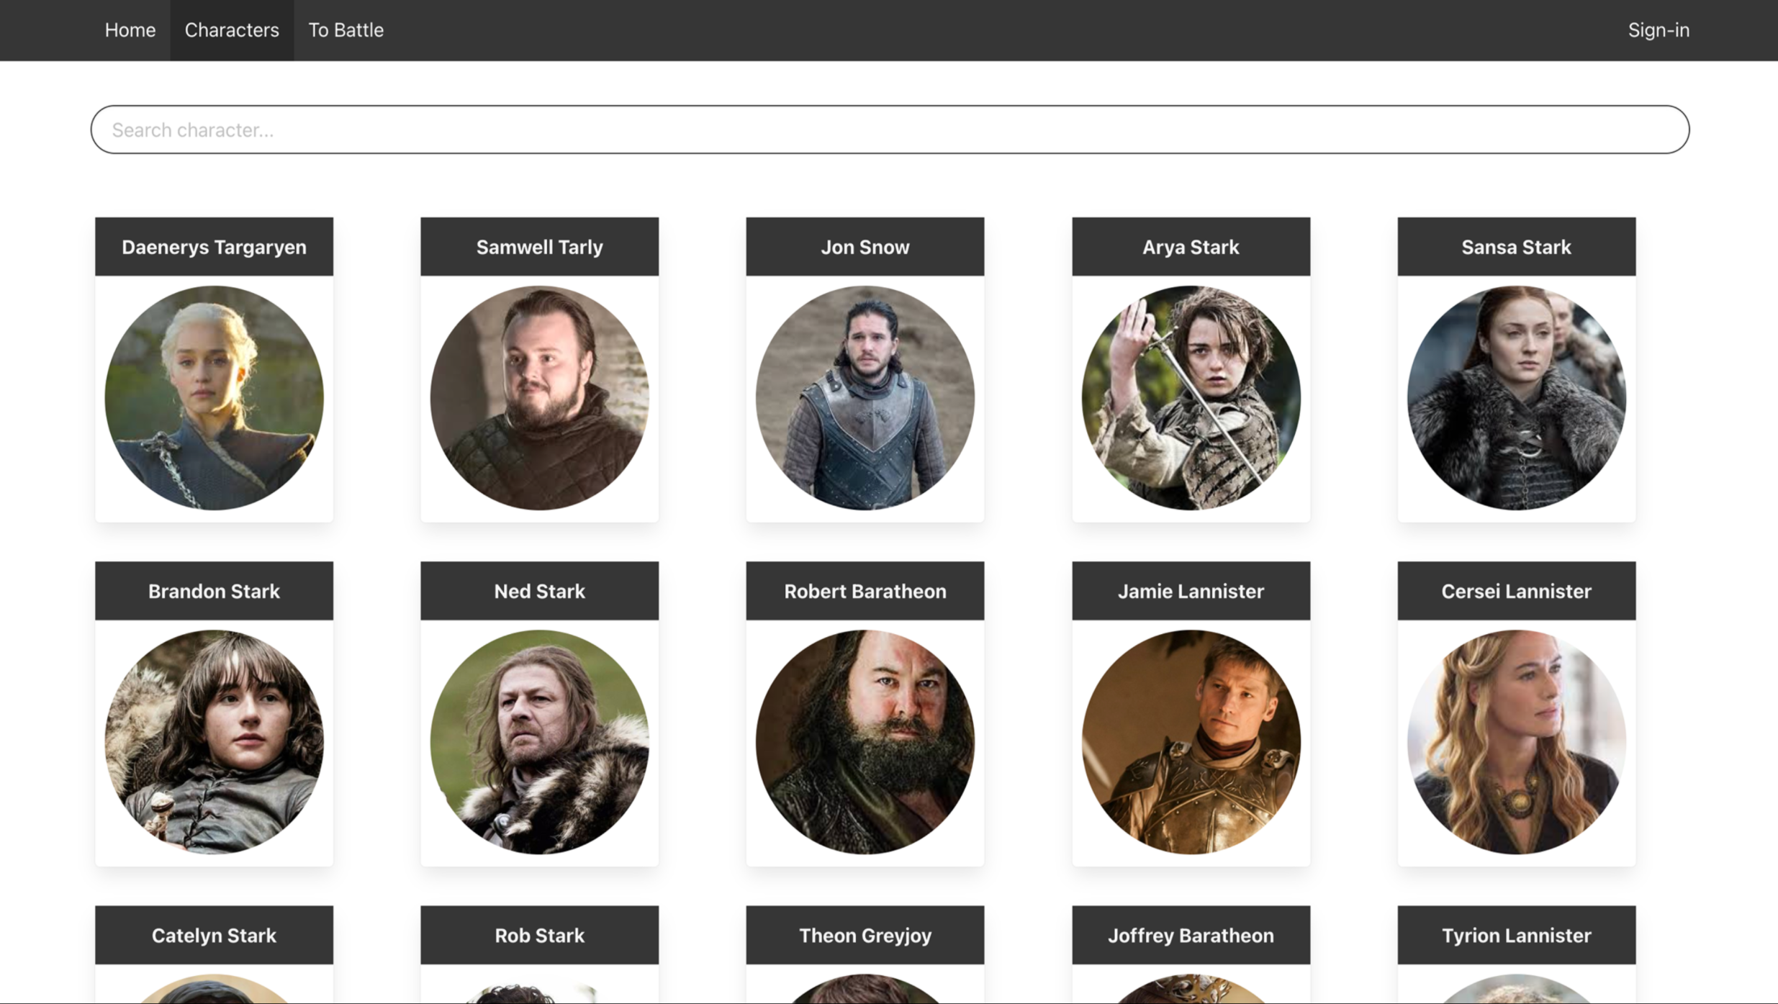Screen dimensions: 1778x1004
Task: Click the Brandon Stark portrait image
Action: pos(214,742)
